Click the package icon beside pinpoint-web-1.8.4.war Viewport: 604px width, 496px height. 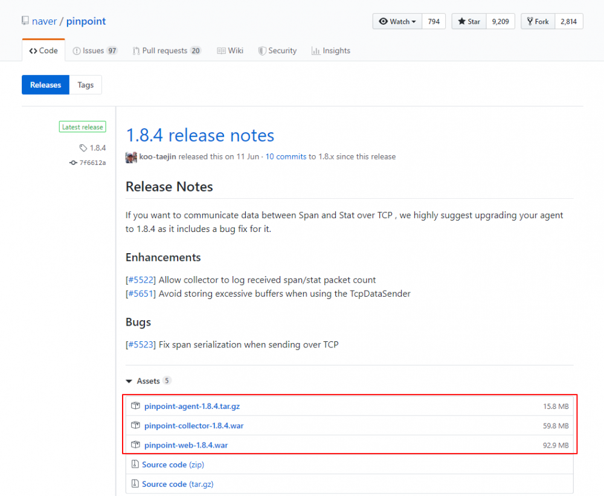point(136,445)
